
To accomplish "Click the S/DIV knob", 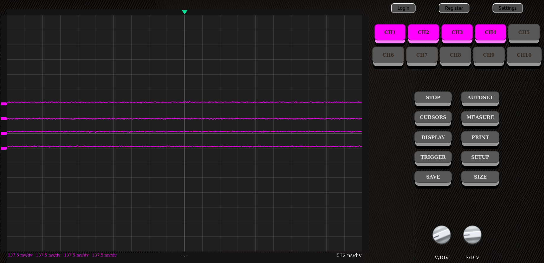I will [472, 235].
